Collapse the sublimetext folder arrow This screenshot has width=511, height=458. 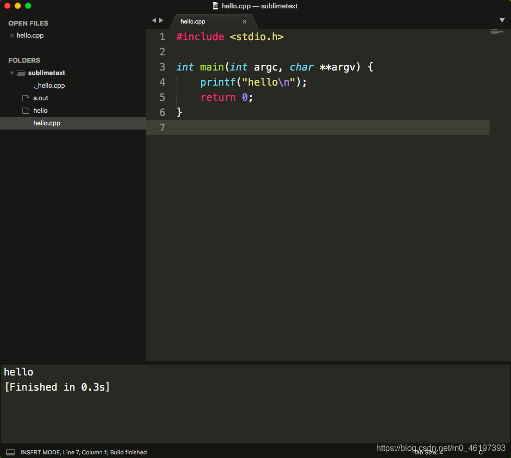(11, 73)
